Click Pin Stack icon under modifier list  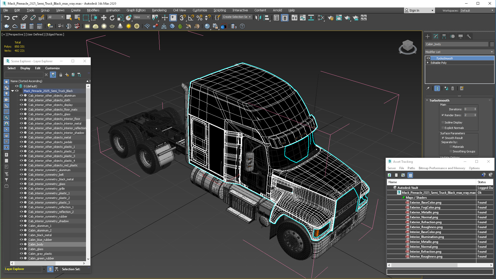pyautogui.click(x=428, y=88)
